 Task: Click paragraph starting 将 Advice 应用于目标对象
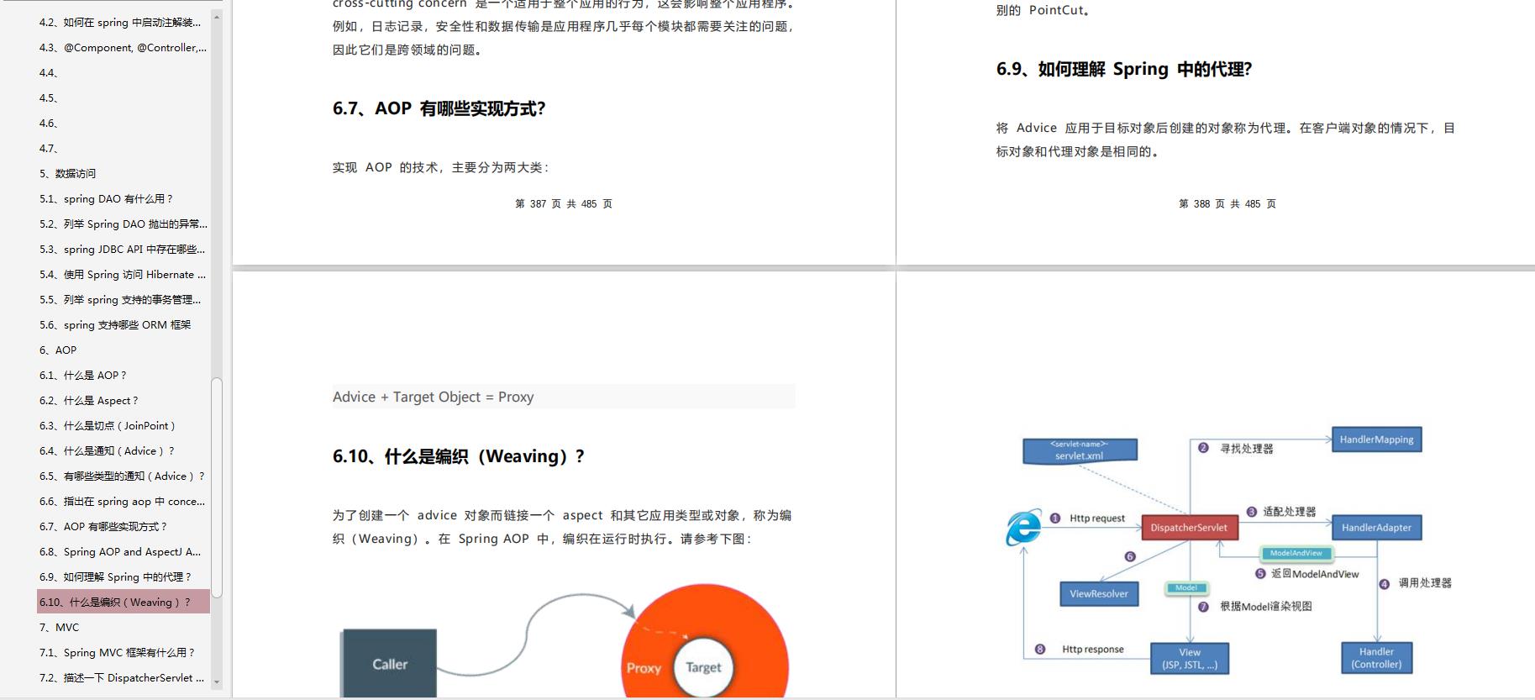pyautogui.click(x=1226, y=139)
